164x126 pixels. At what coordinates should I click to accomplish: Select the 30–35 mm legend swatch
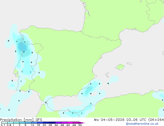click(x=58, y=123)
